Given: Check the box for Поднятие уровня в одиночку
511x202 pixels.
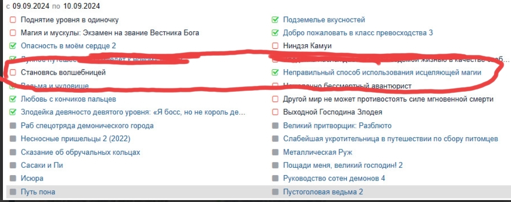Looking at the screenshot, I should [13, 20].
